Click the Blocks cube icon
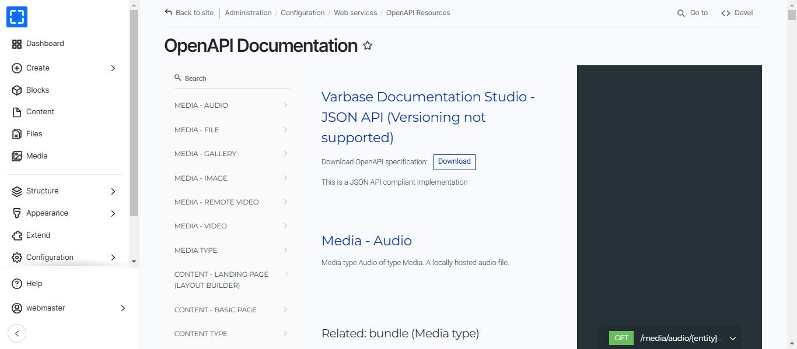The width and height of the screenshot is (797, 349). (17, 90)
